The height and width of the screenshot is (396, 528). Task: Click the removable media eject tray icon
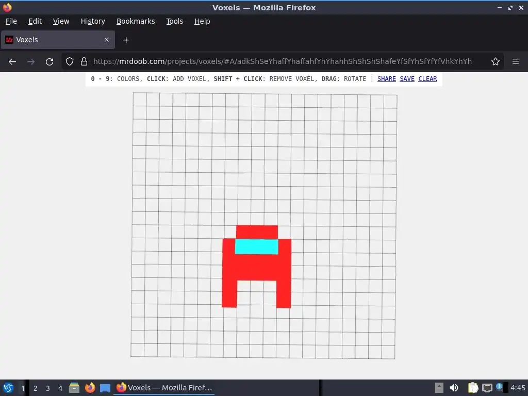tap(439, 388)
